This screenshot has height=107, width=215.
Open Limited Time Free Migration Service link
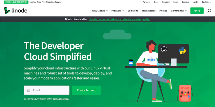point(46,2)
